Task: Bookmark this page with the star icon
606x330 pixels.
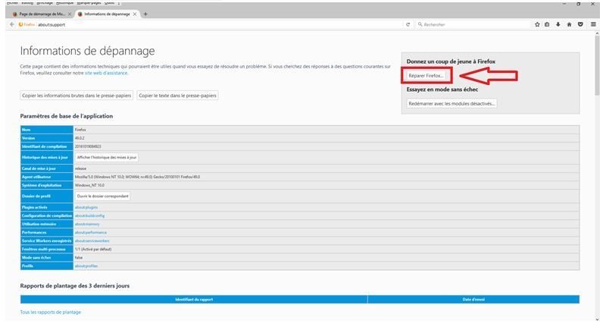Action: pos(537,24)
